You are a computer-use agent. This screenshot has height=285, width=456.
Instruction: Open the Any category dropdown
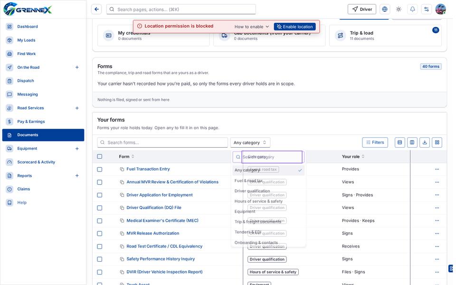[250, 142]
